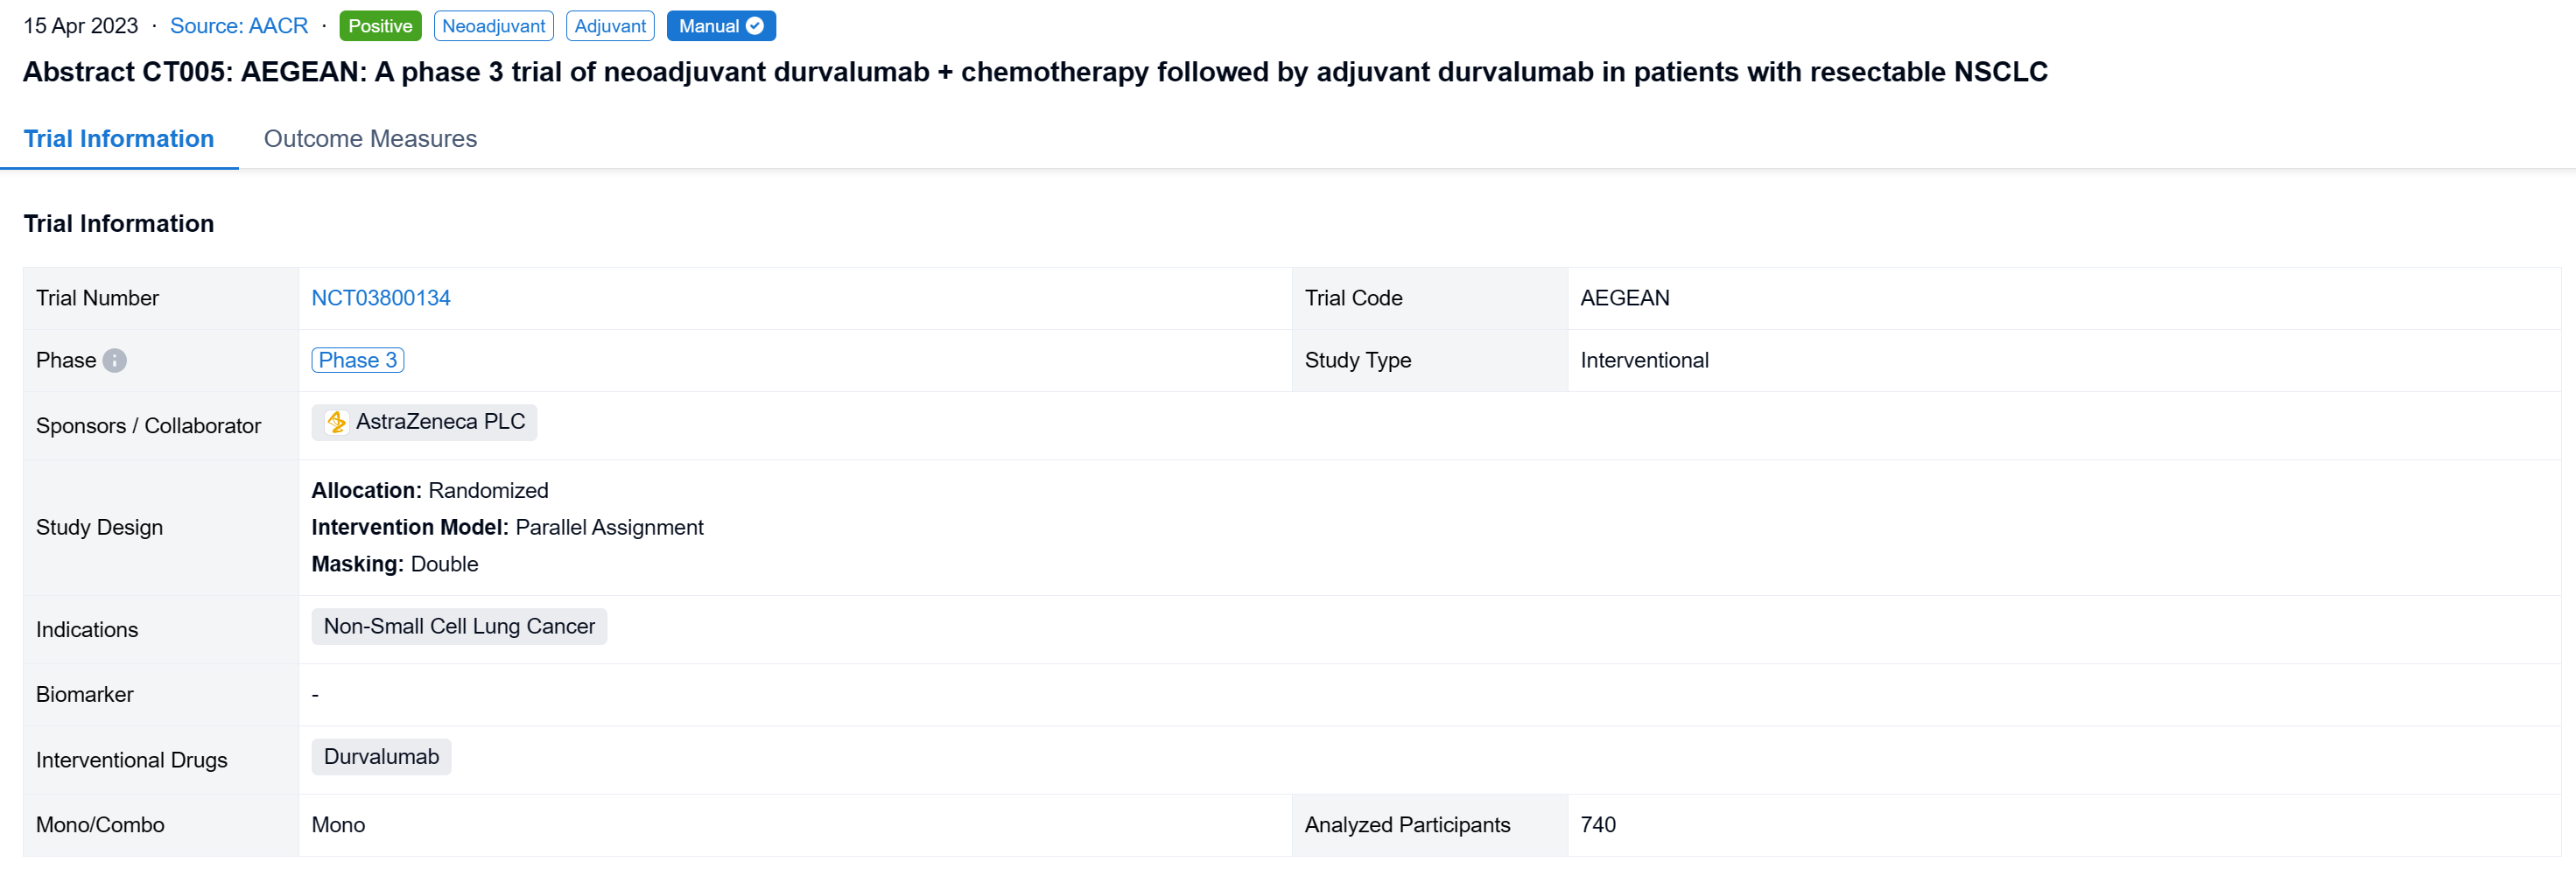The height and width of the screenshot is (883, 2576).
Task: Open trial link NCT03800134
Action: (380, 298)
